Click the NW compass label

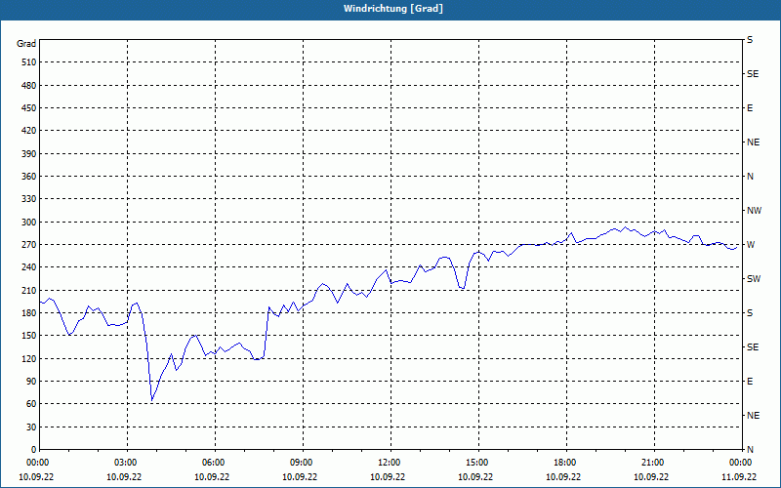[x=754, y=211]
